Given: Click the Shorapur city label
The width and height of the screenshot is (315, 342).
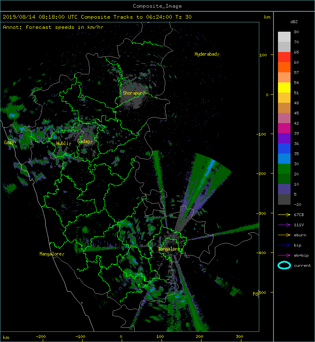Looking at the screenshot, I should tap(134, 93).
